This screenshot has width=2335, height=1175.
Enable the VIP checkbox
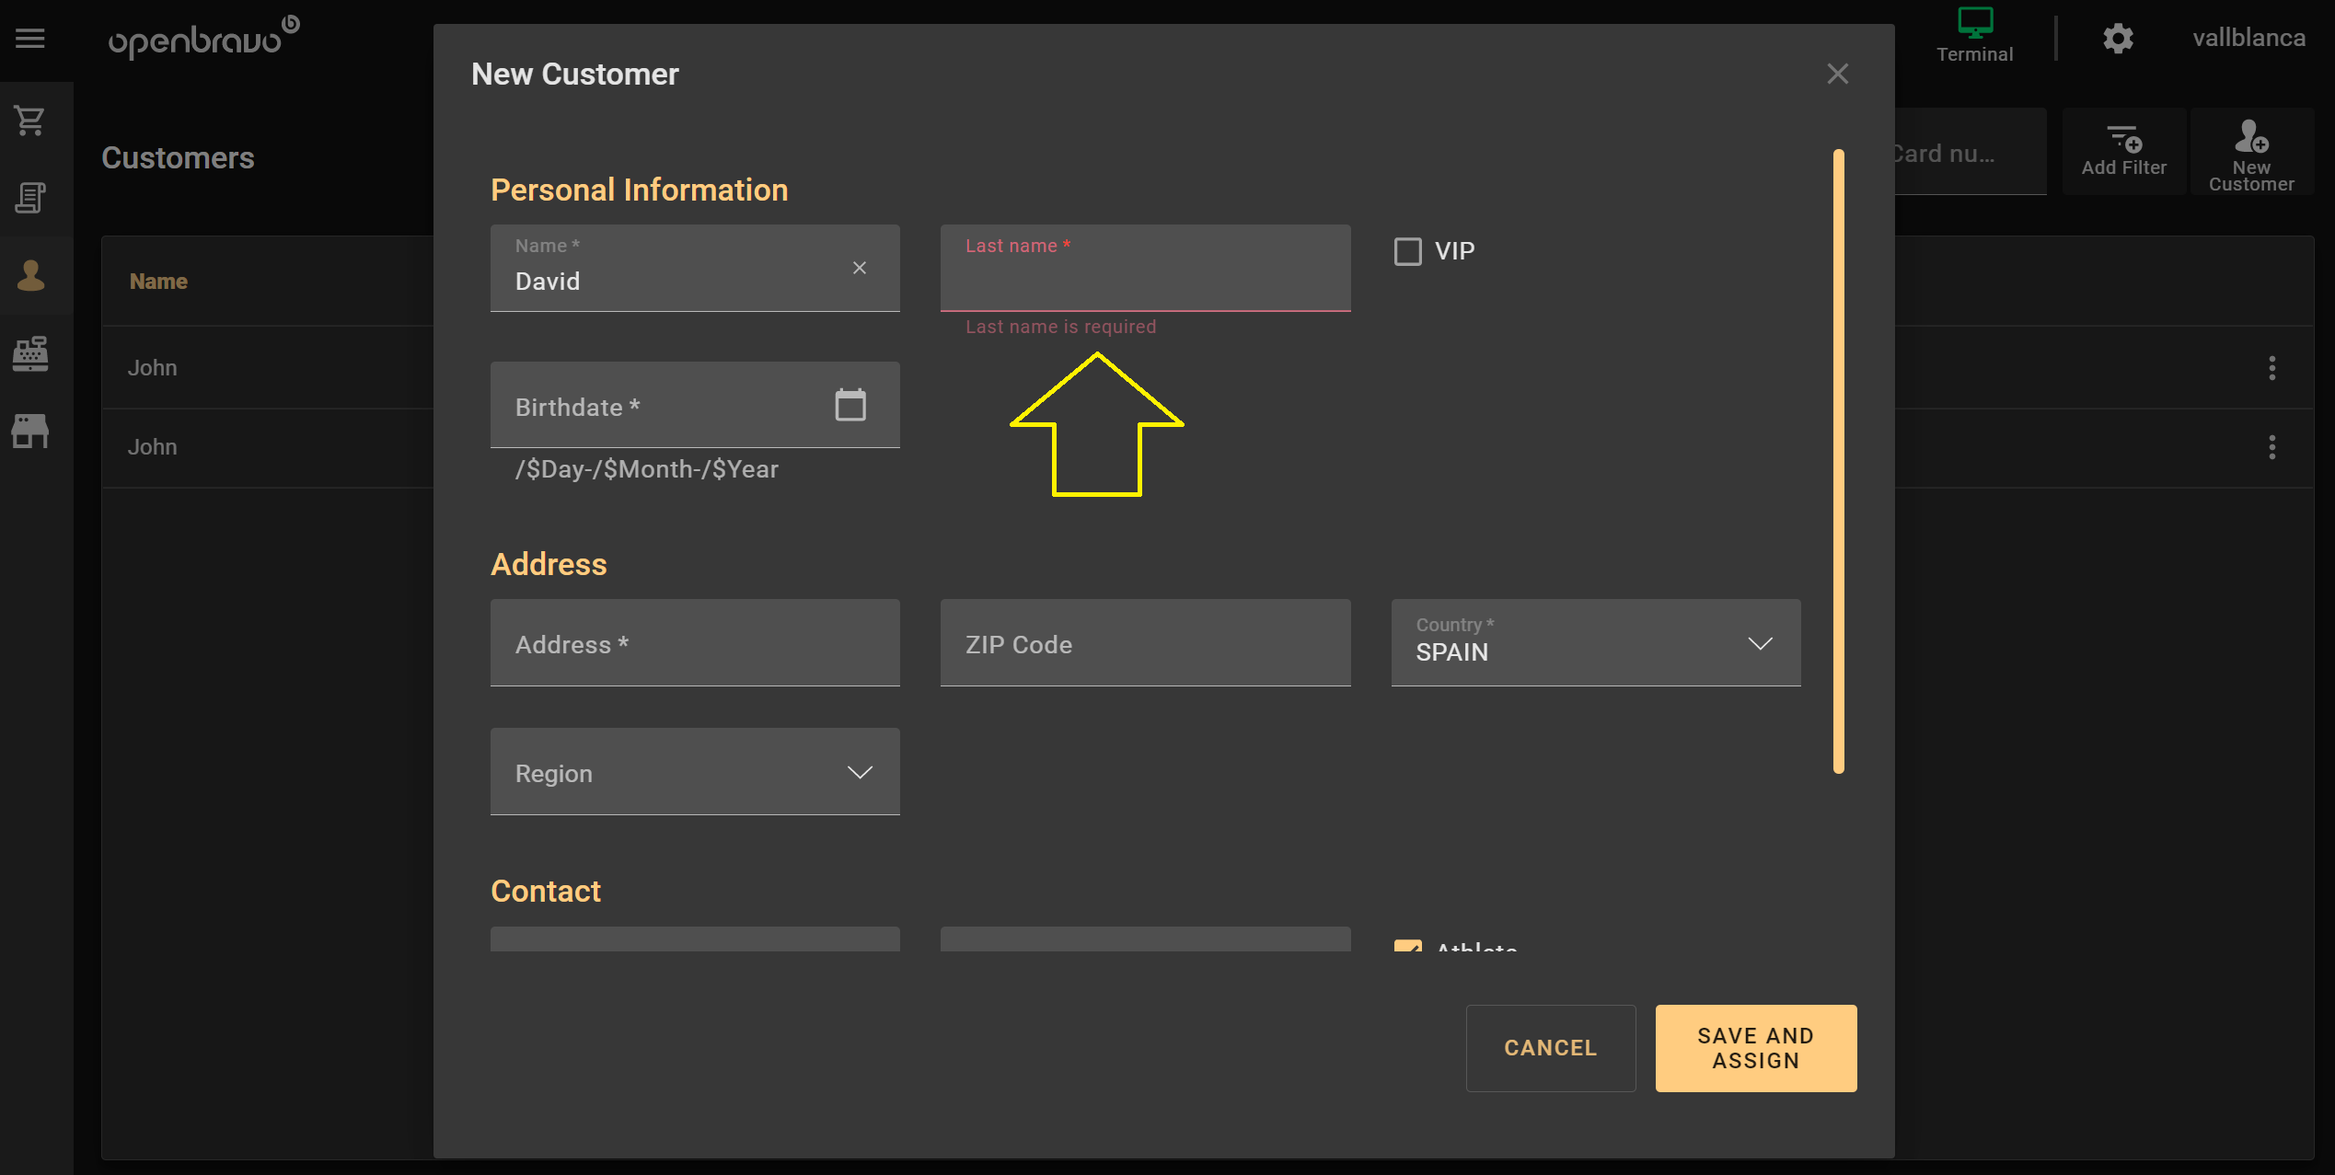[x=1407, y=251]
